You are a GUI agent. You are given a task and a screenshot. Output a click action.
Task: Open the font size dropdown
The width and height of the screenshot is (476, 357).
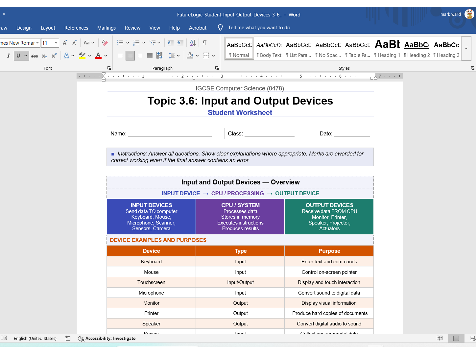pyautogui.click(x=56, y=43)
